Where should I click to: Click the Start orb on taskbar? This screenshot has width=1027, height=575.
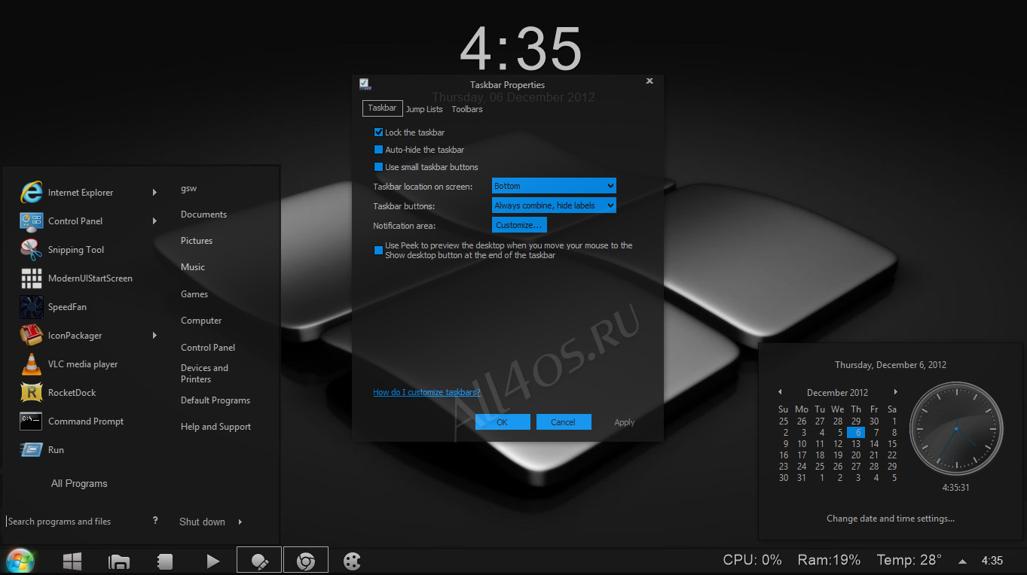click(19, 561)
